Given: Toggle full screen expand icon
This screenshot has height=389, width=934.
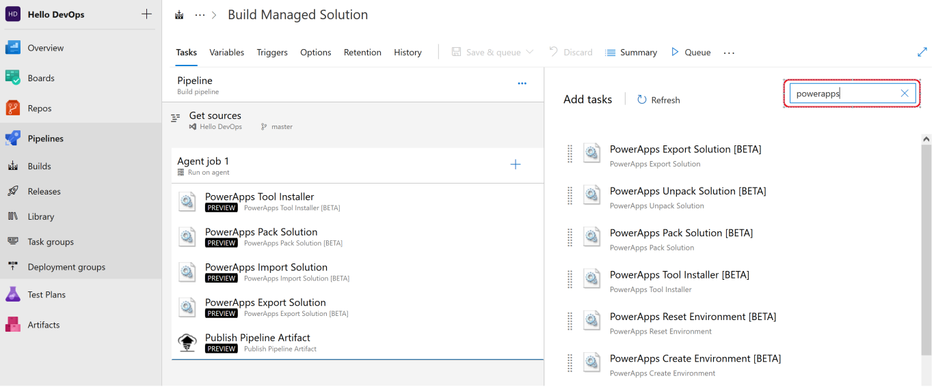Looking at the screenshot, I should [x=922, y=52].
